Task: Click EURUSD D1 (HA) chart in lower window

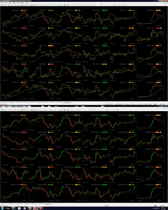Action: [15, 122]
